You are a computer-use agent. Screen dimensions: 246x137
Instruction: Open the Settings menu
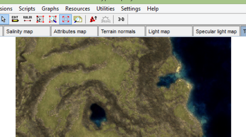coord(131,9)
